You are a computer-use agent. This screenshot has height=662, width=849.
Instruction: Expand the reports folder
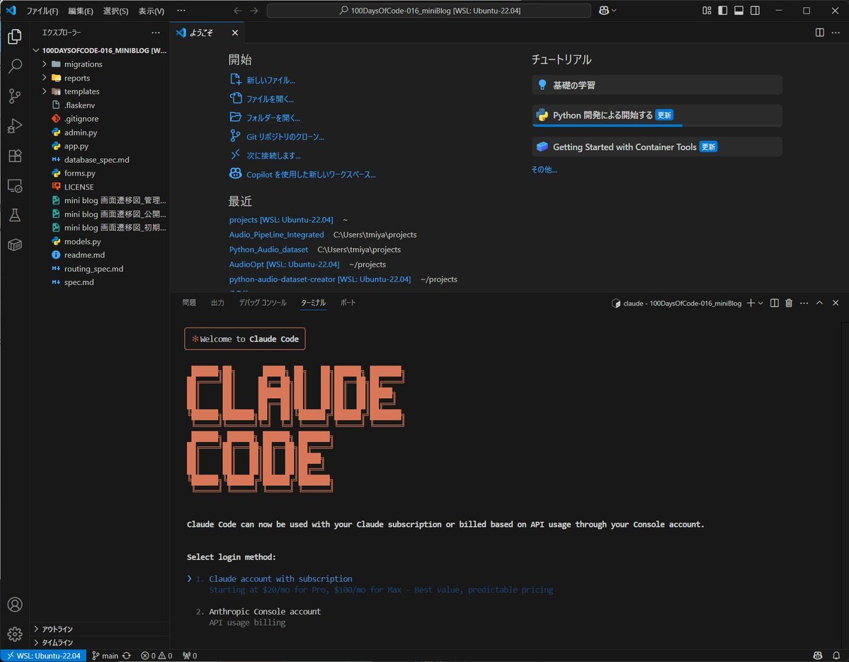(99, 78)
